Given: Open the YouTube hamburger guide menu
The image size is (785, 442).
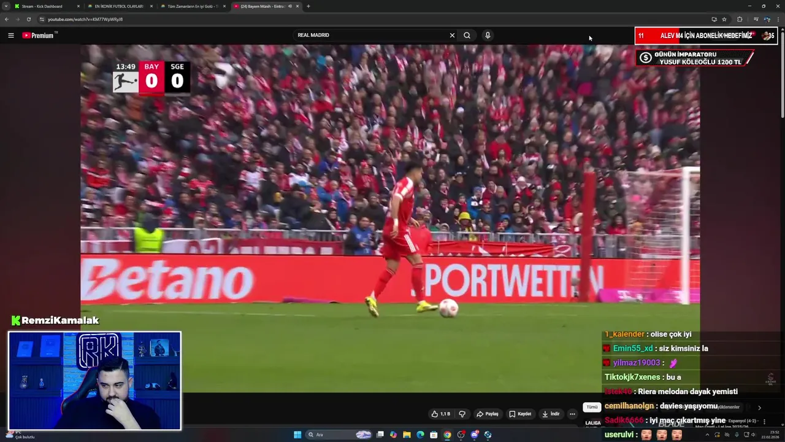Looking at the screenshot, I should pyautogui.click(x=10, y=35).
